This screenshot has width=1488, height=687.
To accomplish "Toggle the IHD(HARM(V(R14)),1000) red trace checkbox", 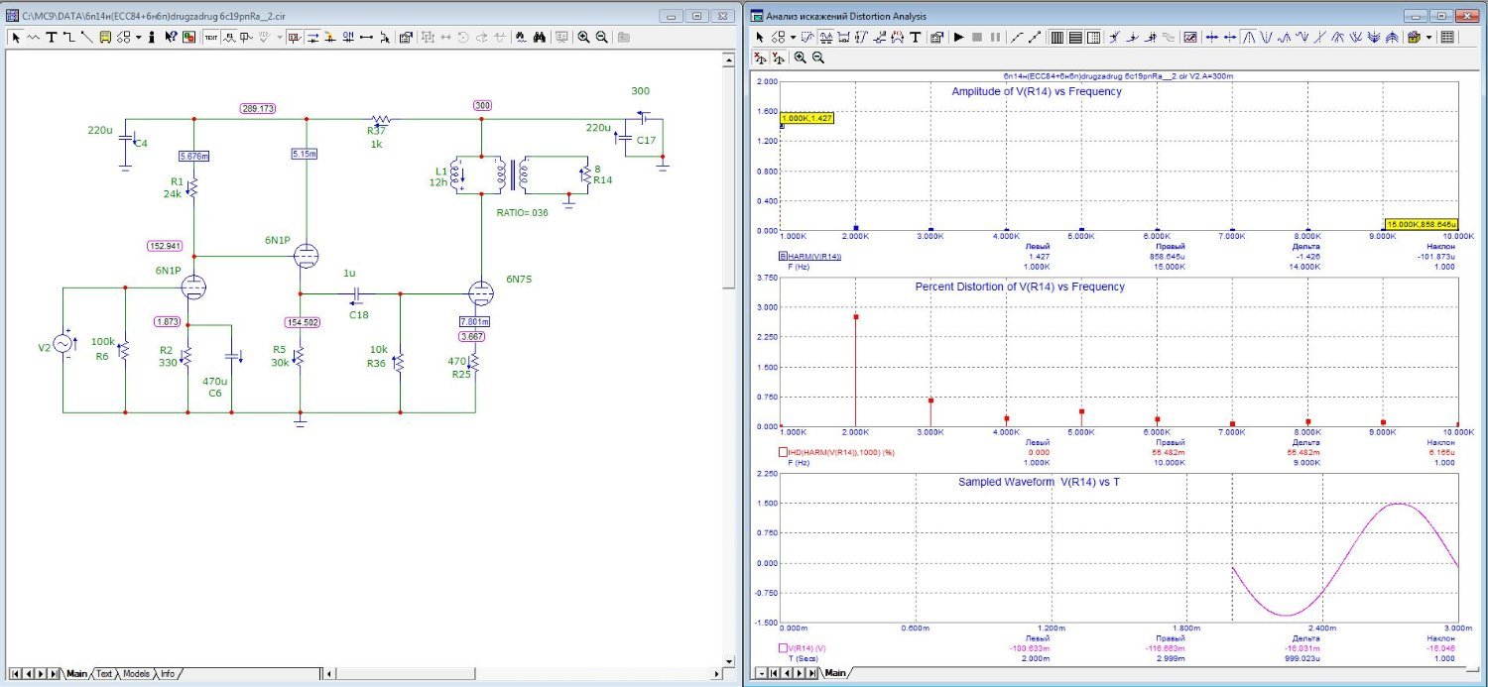I will click(784, 452).
